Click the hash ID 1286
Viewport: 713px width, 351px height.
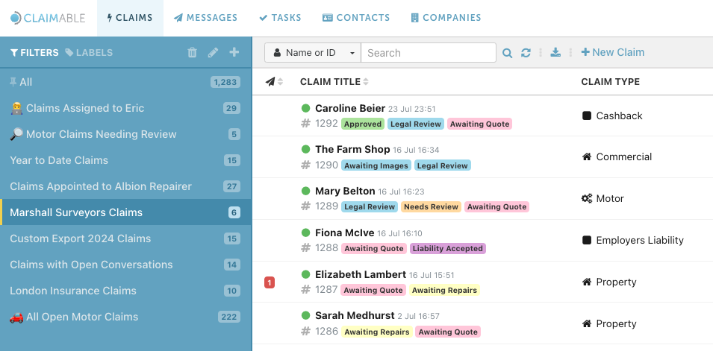click(x=320, y=332)
